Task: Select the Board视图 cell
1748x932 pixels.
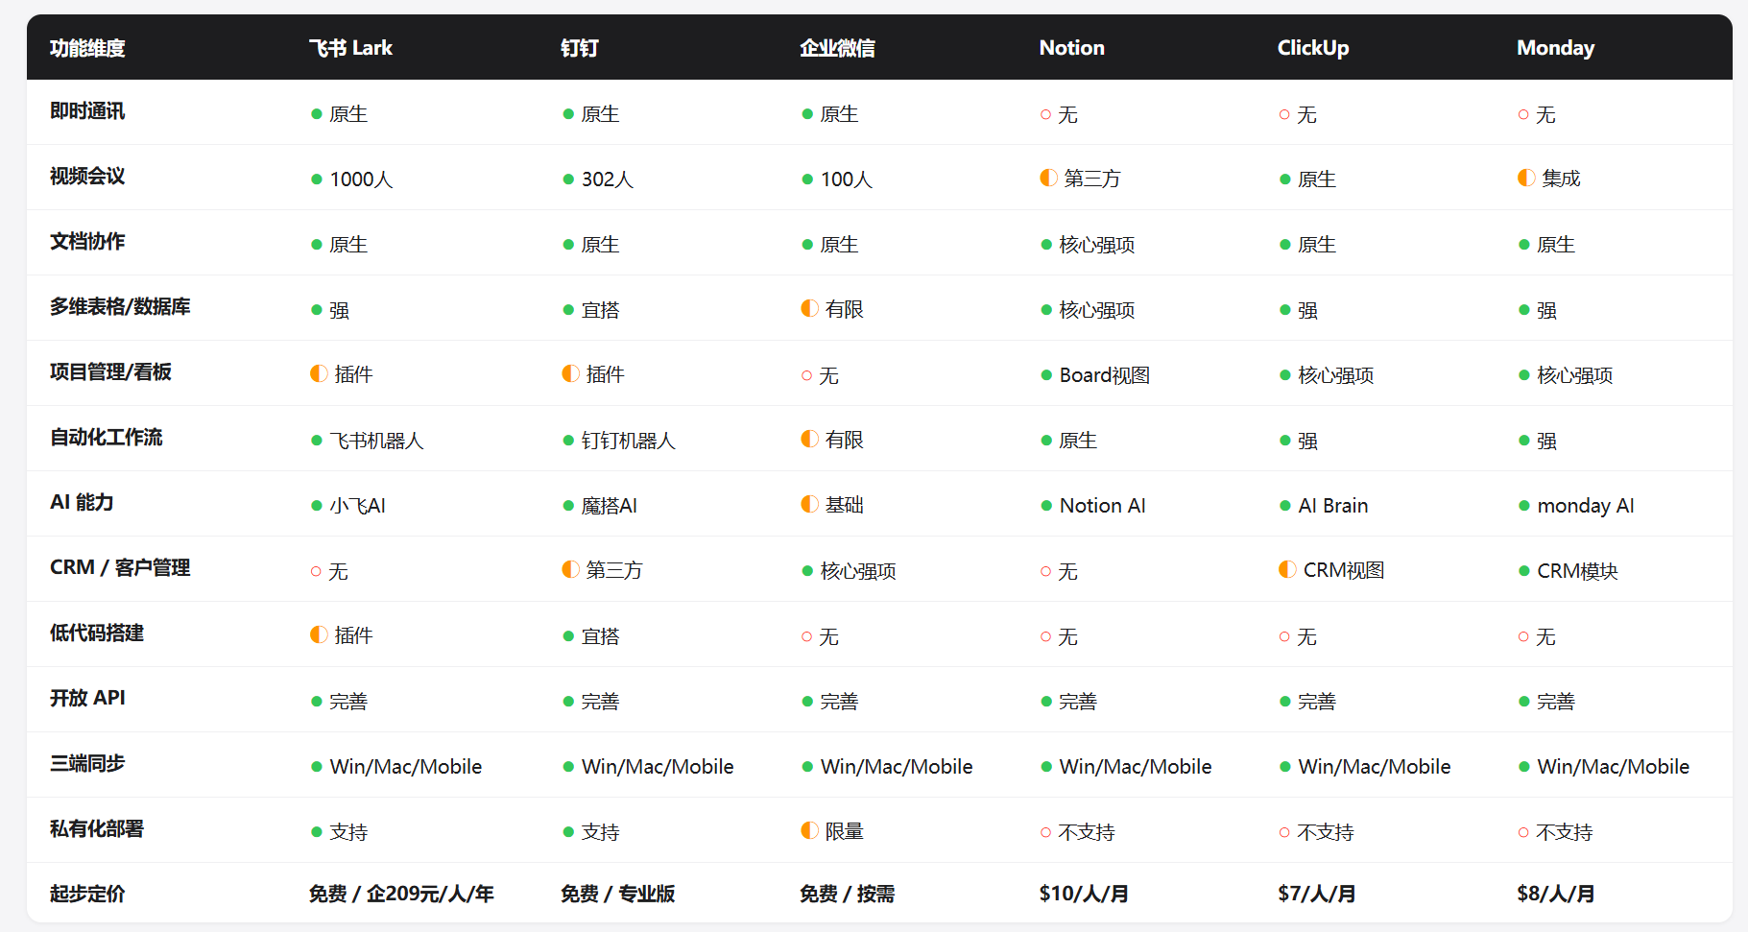Action: pos(1095,375)
